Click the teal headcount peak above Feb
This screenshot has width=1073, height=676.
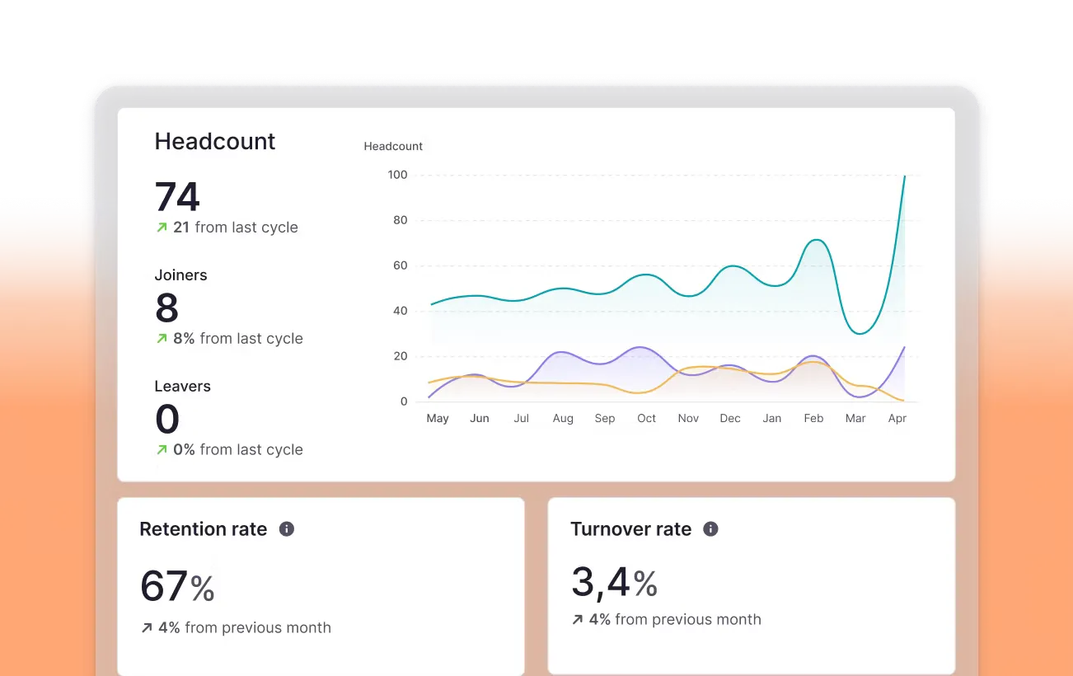tap(815, 240)
